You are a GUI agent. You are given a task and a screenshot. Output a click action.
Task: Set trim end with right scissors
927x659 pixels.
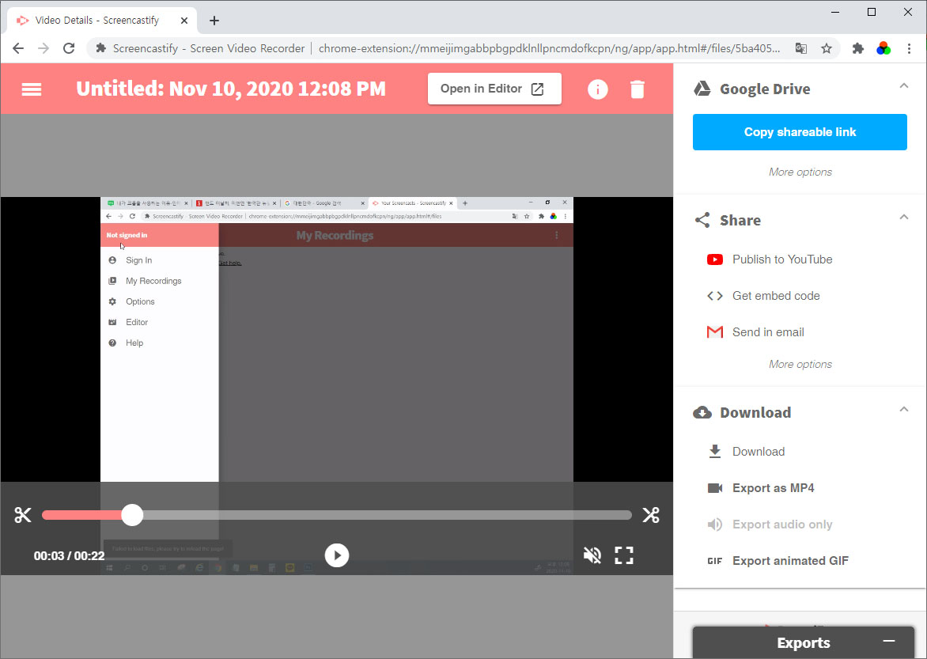(x=651, y=515)
